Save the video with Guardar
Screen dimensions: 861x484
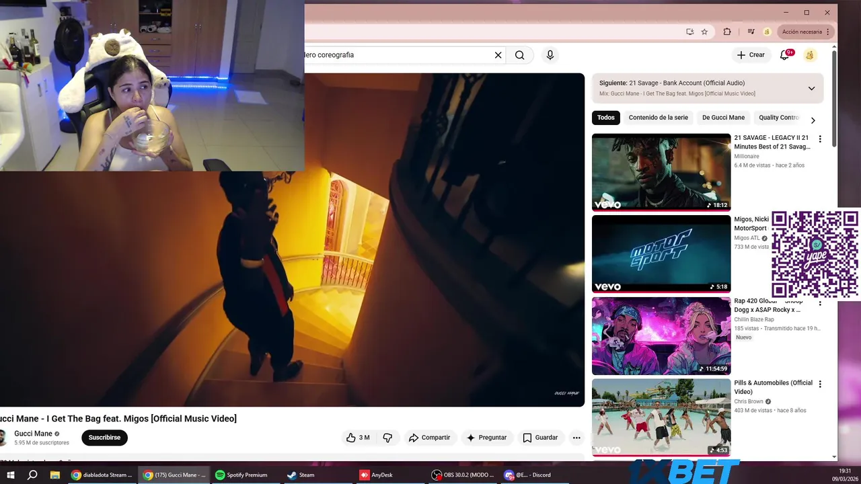[540, 438]
